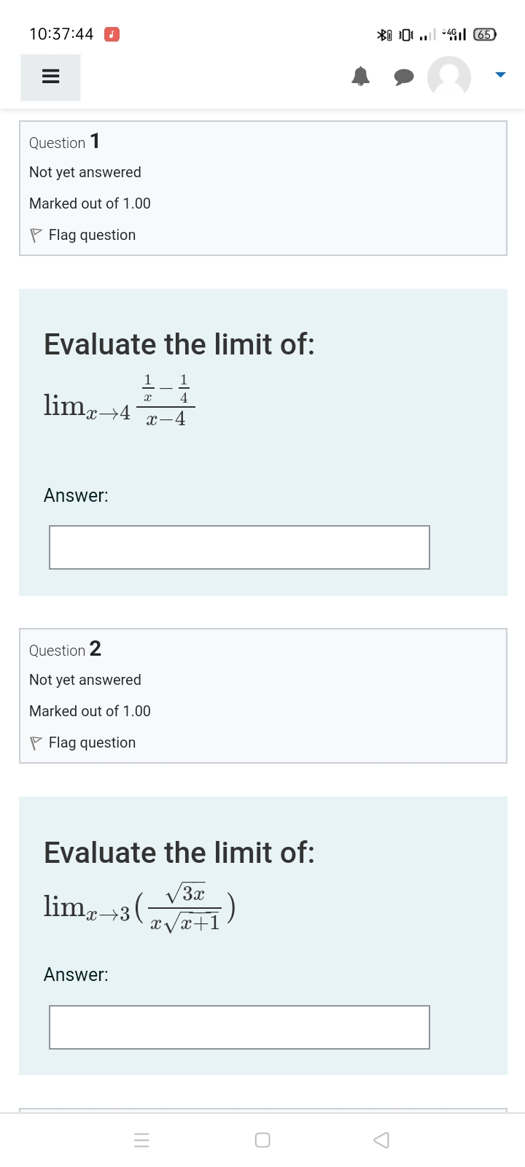Click the profile avatar picture
Screen dimensions: 525x1167
point(448,77)
